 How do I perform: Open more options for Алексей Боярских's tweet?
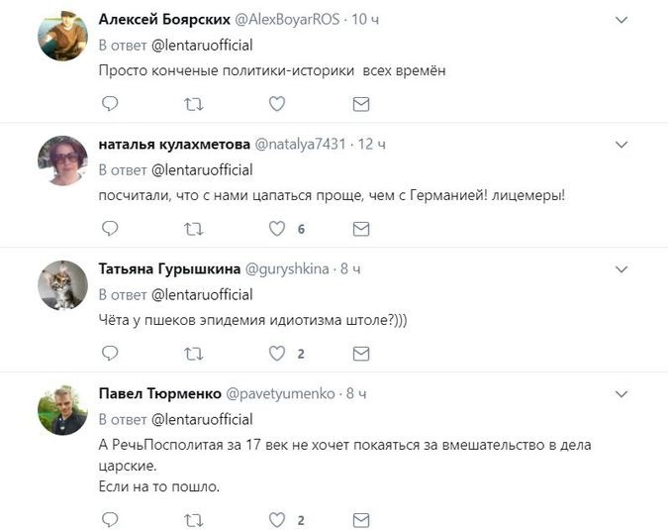[620, 19]
